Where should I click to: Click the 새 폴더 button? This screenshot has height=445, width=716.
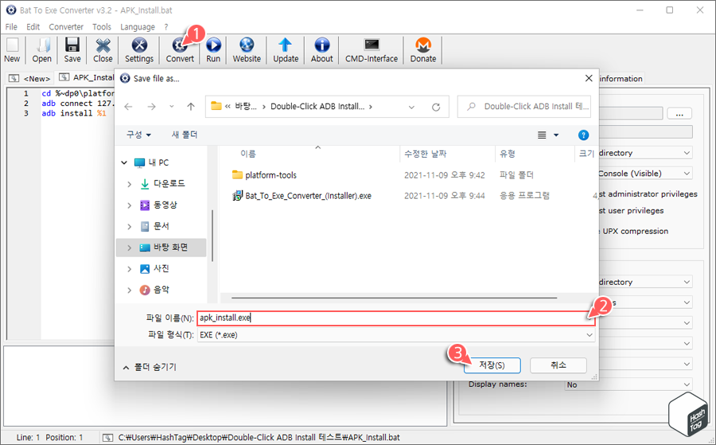point(185,135)
